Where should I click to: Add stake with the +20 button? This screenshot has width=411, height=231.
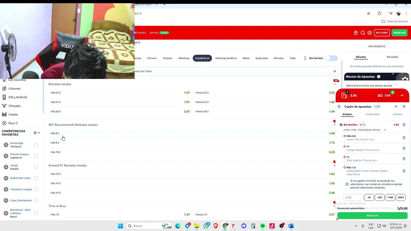[x=380, y=197]
